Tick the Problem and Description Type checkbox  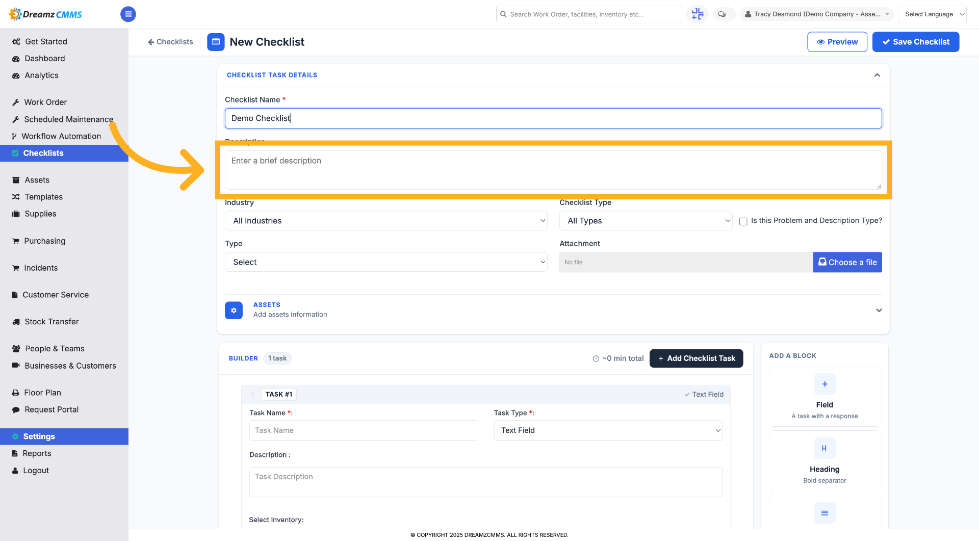pyautogui.click(x=743, y=221)
